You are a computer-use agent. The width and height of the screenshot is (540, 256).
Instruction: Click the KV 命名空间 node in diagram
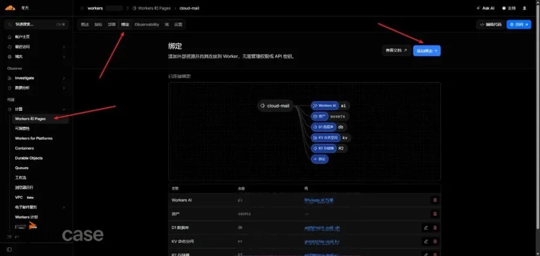[325, 138]
